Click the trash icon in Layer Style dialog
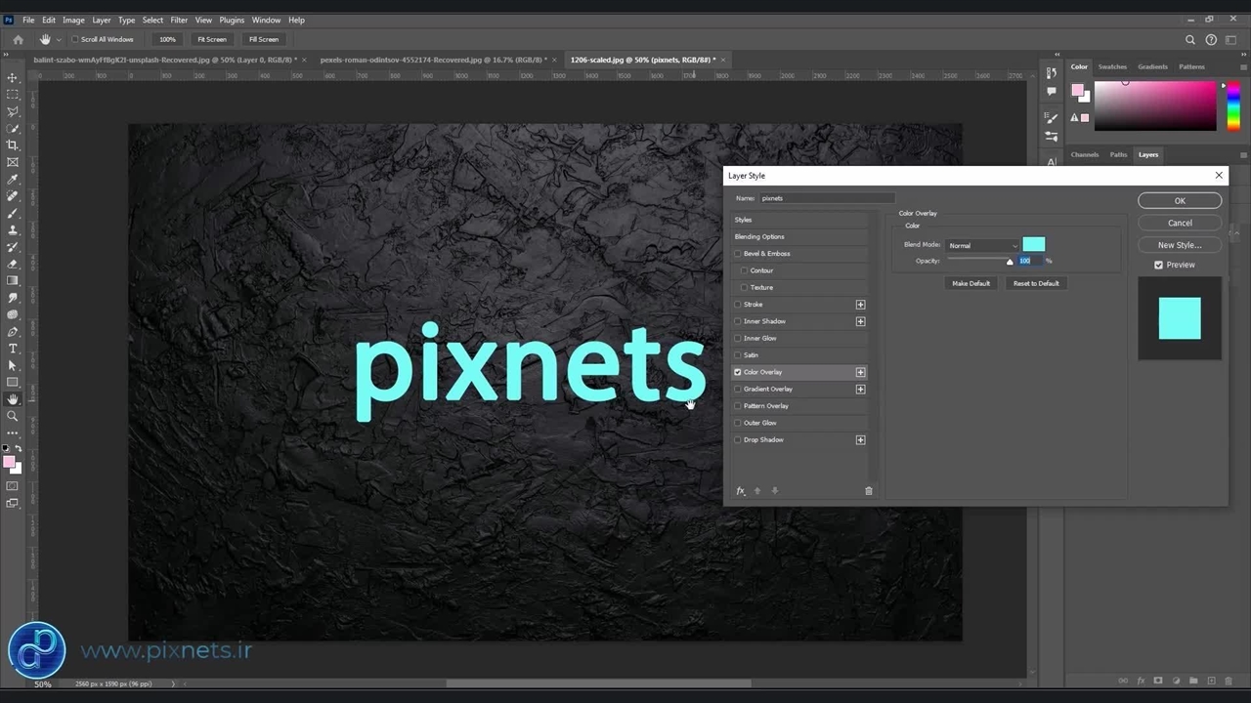 [868, 491]
